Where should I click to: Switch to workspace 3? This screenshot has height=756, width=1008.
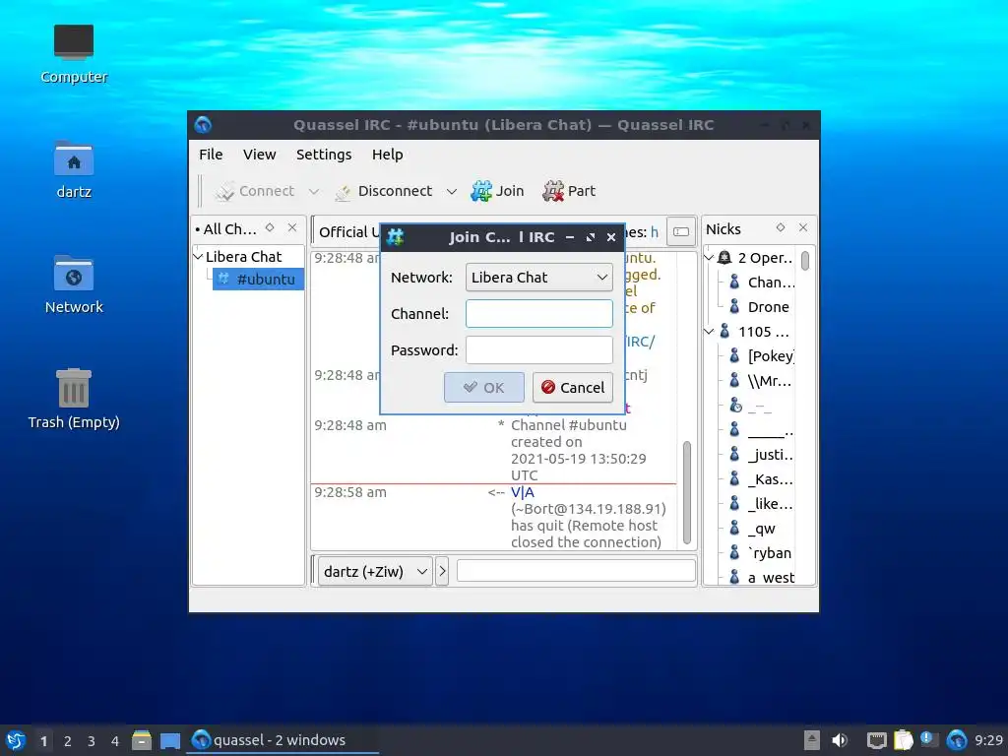click(x=92, y=741)
